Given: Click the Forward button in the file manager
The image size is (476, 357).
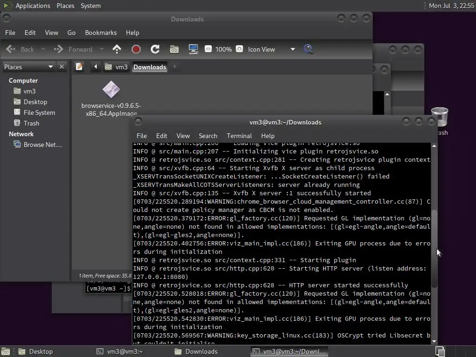Looking at the screenshot, I should point(73,49).
